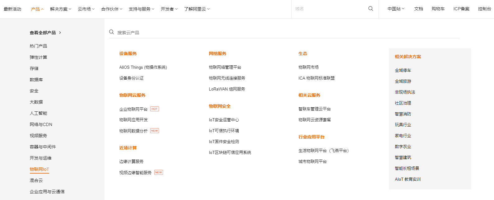The width and height of the screenshot is (494, 200).
Task: Open ICA 物联网标准联盟 link
Action: pos(317,78)
